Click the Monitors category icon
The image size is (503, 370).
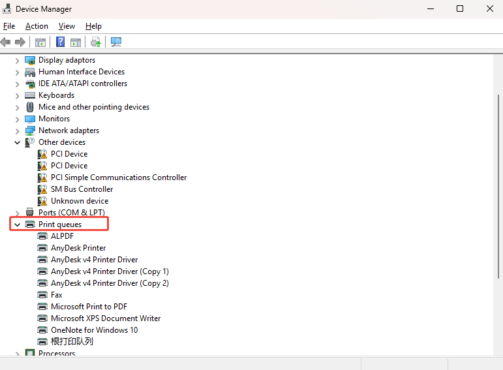[x=30, y=119]
